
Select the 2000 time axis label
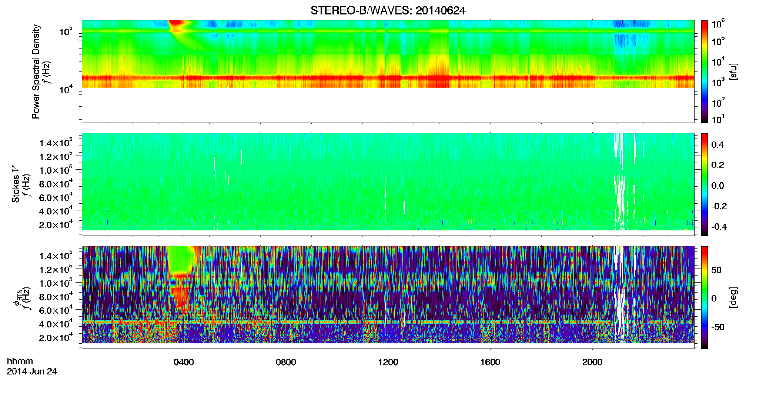point(592,362)
